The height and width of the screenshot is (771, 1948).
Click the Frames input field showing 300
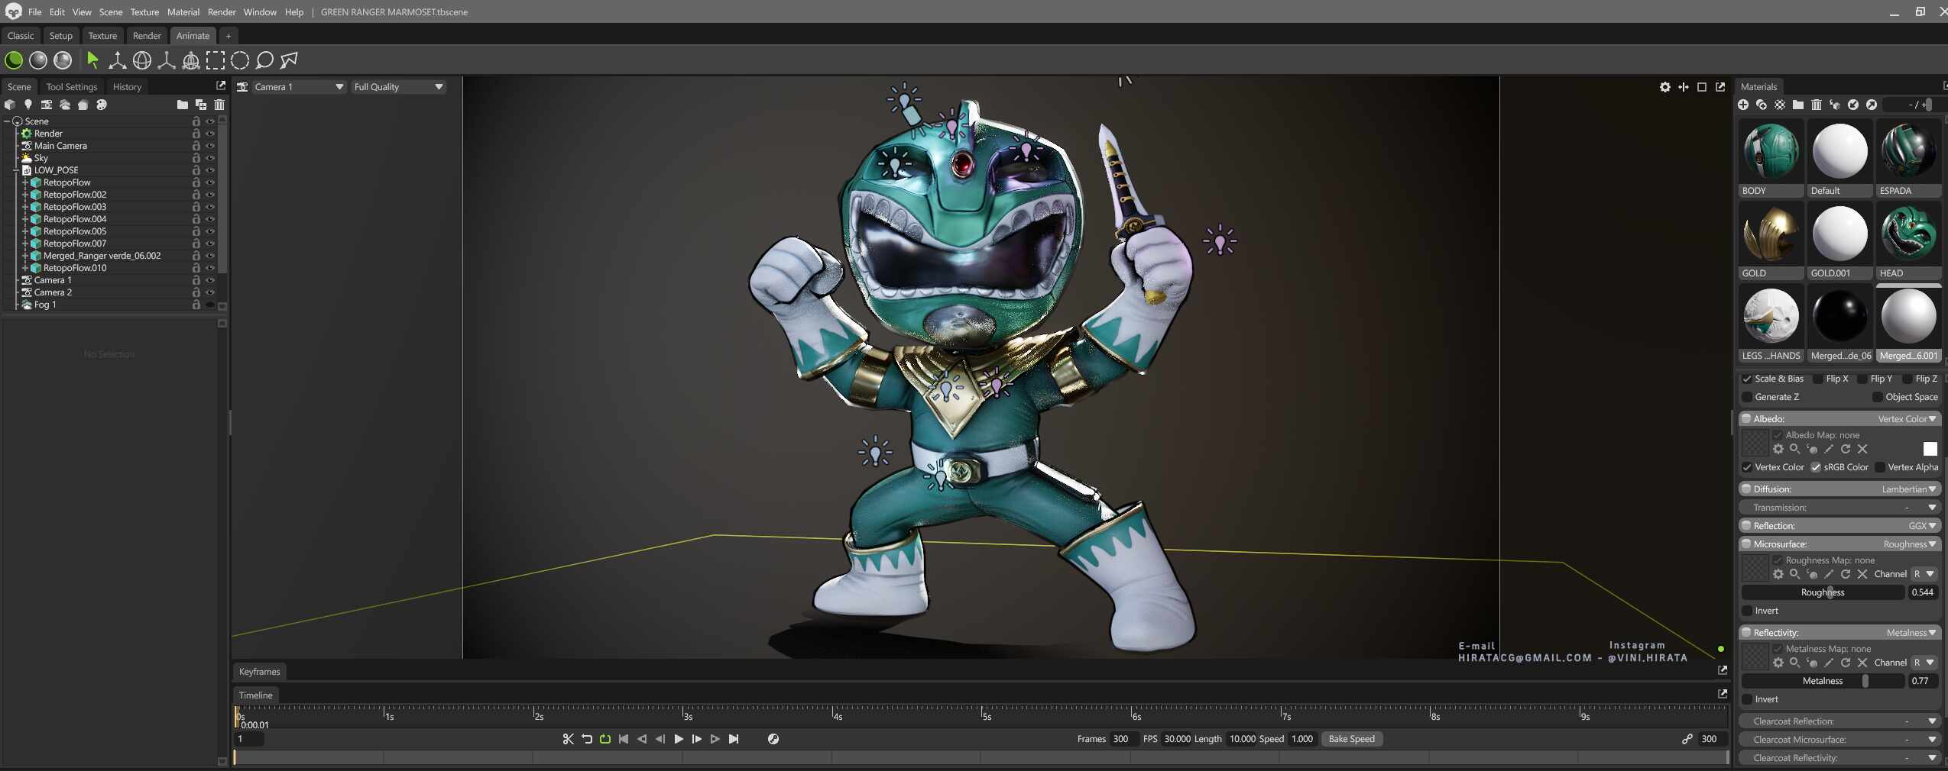1123,739
